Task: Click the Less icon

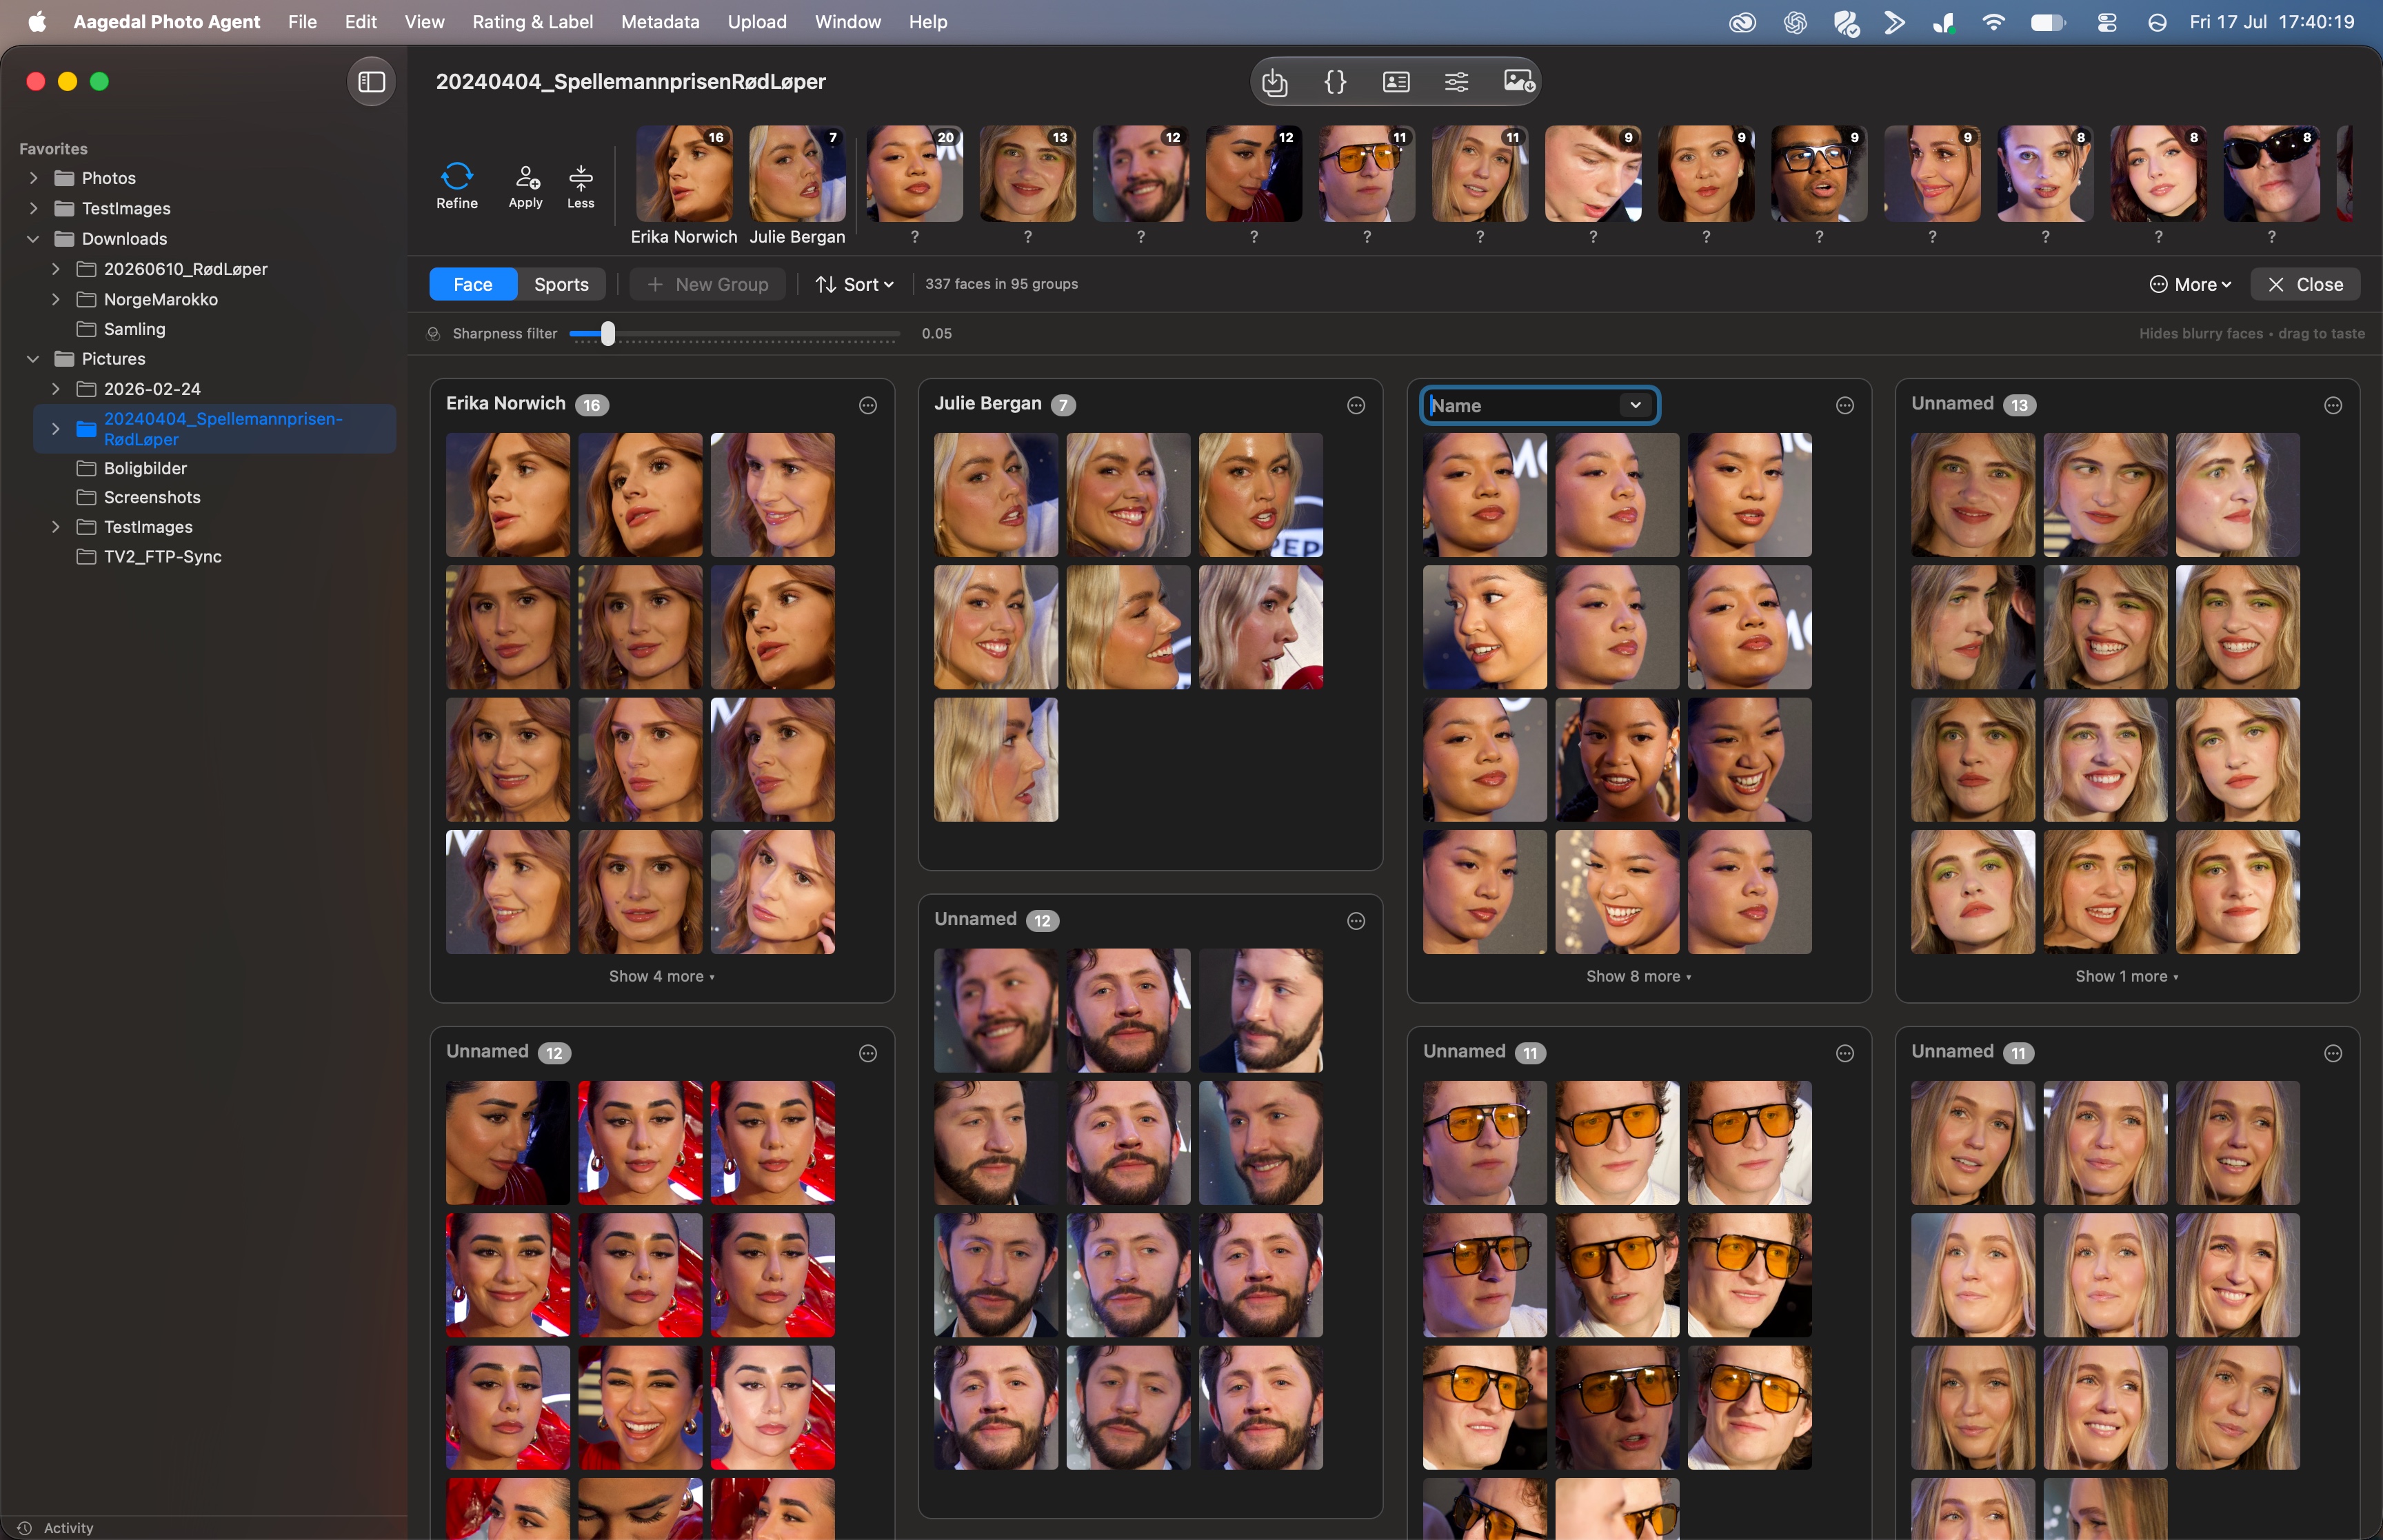Action: coord(580,186)
